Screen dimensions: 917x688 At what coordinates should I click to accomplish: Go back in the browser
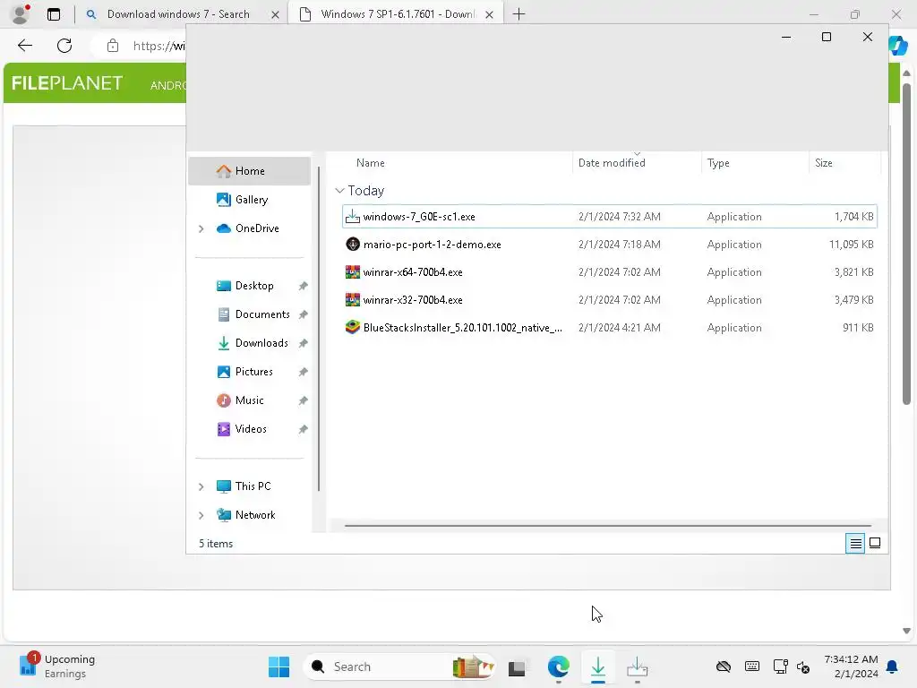coord(24,46)
